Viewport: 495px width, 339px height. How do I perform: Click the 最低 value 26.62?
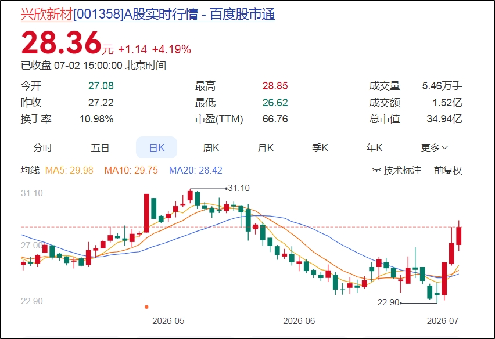pos(275,103)
